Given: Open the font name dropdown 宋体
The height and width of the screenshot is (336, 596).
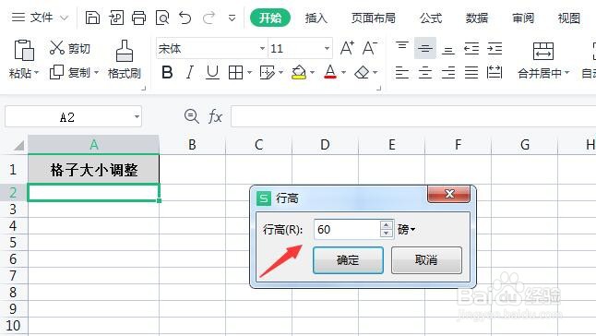Looking at the screenshot, I should [x=262, y=48].
